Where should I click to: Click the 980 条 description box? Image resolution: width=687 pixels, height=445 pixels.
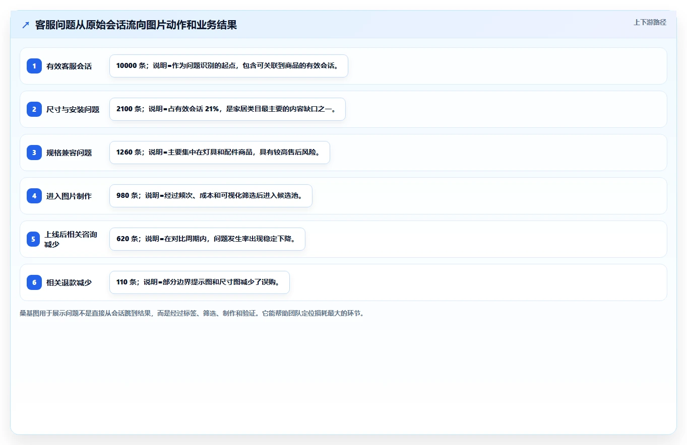coord(211,196)
